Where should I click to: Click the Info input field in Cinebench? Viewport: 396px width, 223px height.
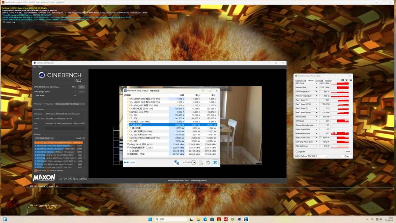[x=65, y=128]
